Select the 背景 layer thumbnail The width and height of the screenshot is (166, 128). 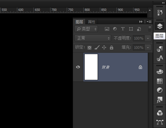[91, 67]
